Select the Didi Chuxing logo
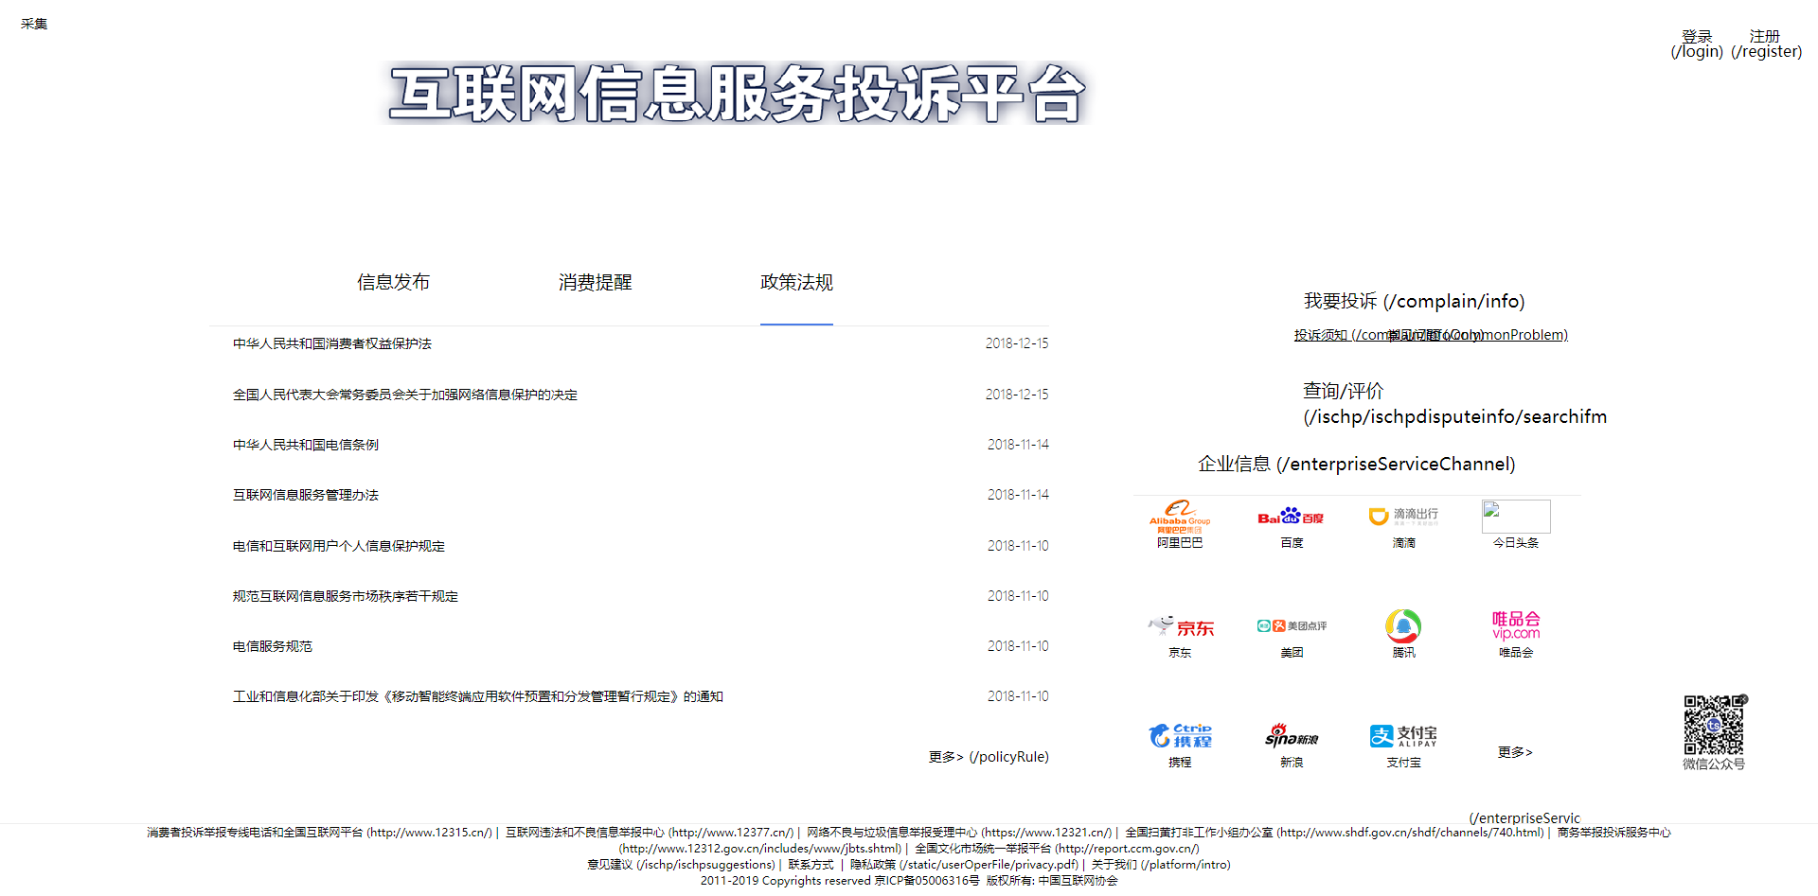 pos(1403,516)
